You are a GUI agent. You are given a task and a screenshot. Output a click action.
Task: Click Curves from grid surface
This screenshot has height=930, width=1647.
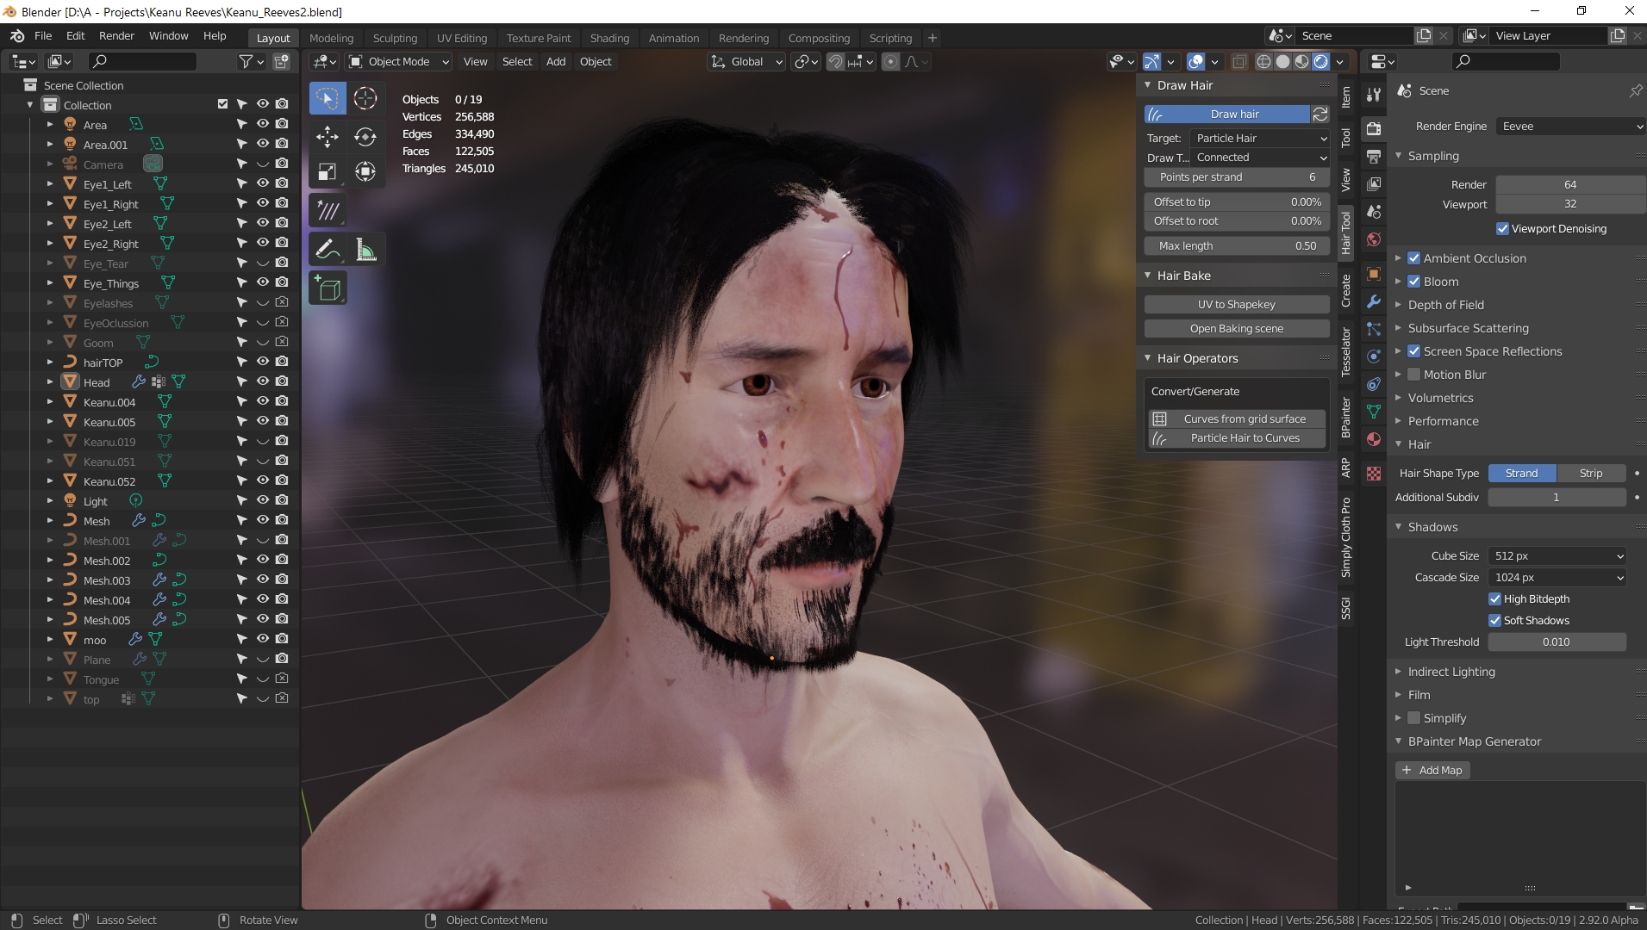click(x=1237, y=418)
